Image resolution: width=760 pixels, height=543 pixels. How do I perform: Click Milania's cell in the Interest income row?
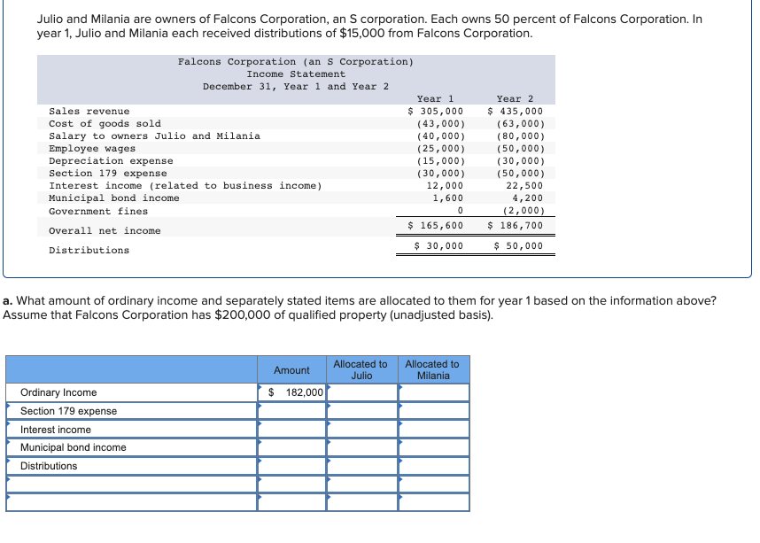(434, 429)
